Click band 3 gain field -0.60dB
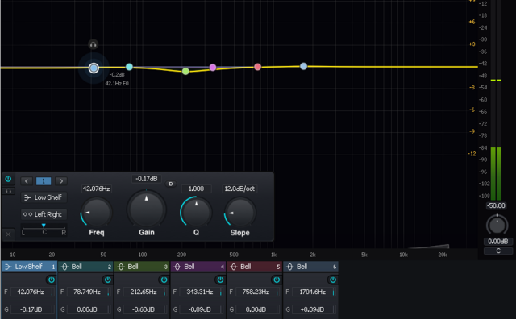516x319 pixels. point(145,309)
